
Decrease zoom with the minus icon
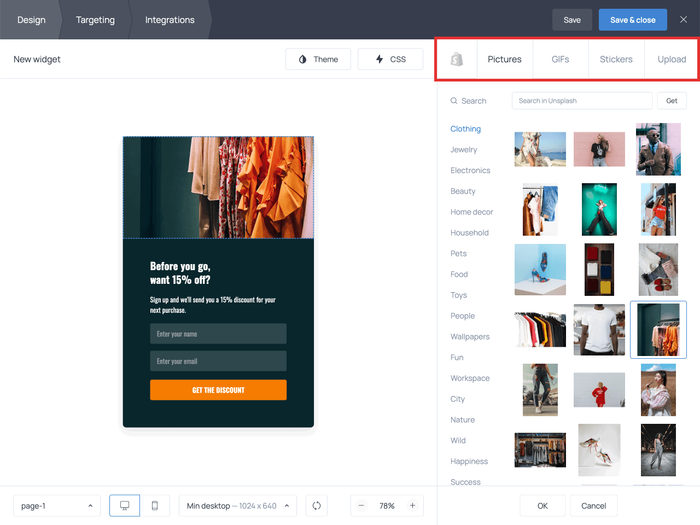click(361, 506)
